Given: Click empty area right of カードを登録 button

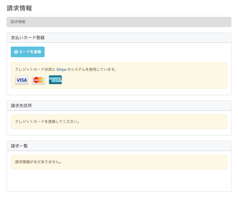Looking at the screenshot, I should (x=138, y=52).
